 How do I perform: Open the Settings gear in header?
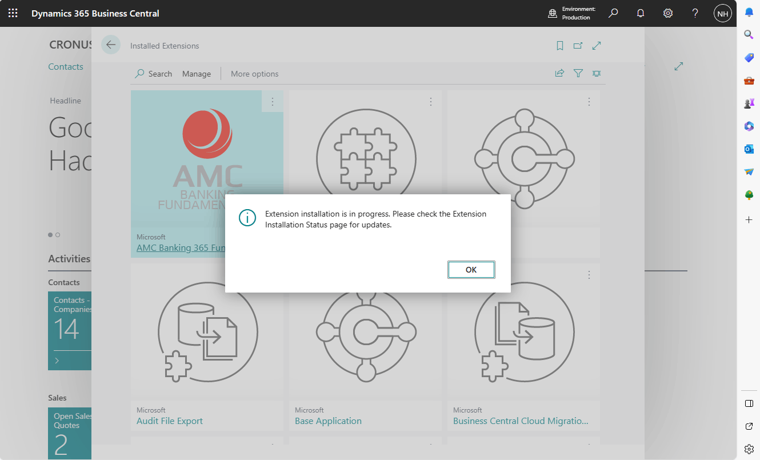668,13
